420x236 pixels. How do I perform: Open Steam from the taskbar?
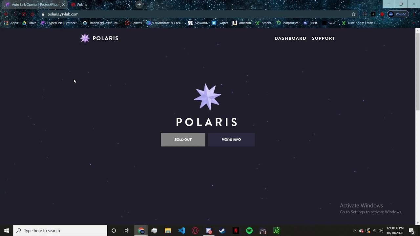tap(222, 230)
